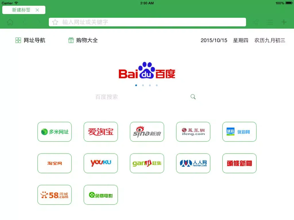Click the magnifier search icon

coord(193,97)
